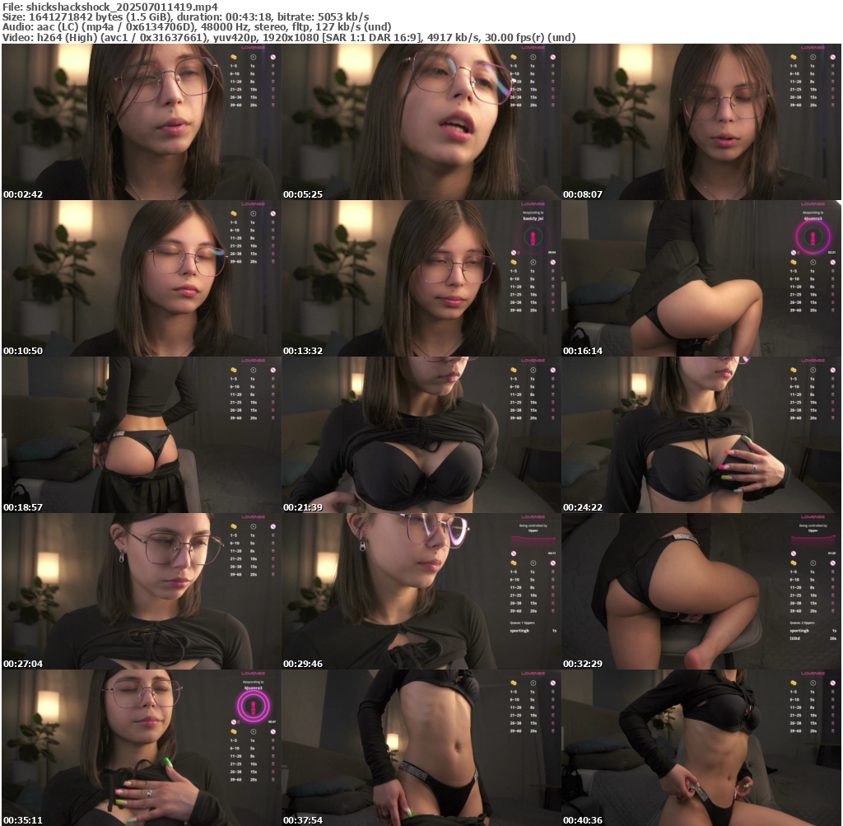The image size is (843, 826).
Task: Select the frame marked 00:21:39
Action: tap(421, 435)
